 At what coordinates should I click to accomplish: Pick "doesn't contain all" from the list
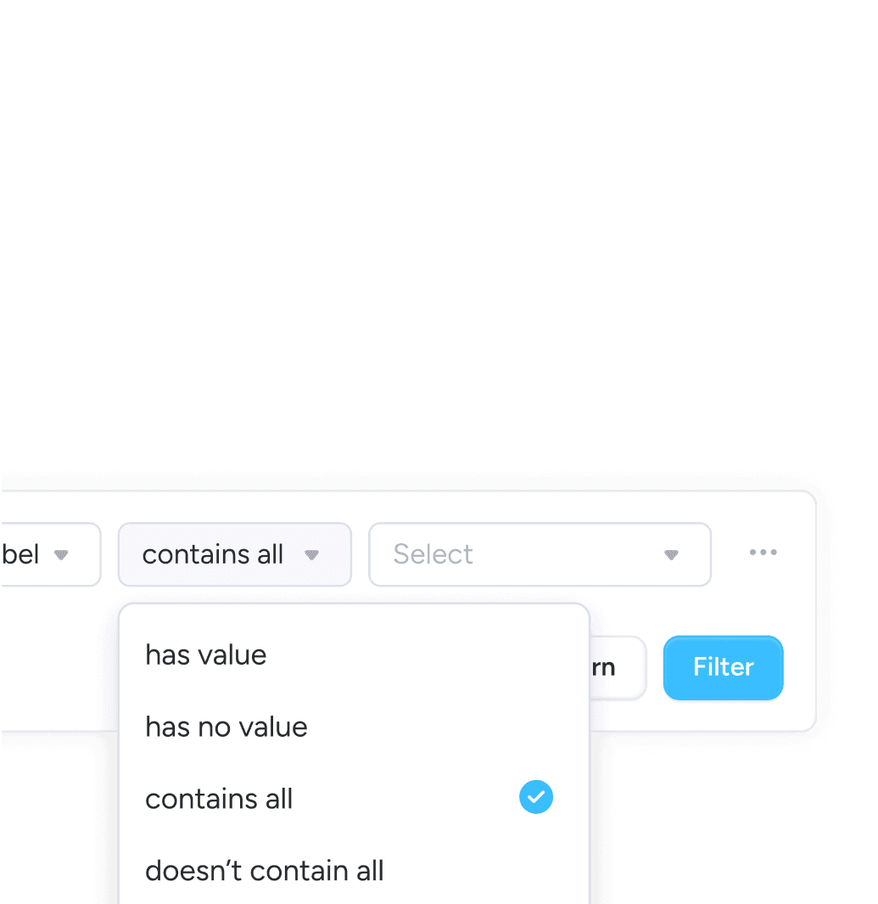(x=265, y=871)
